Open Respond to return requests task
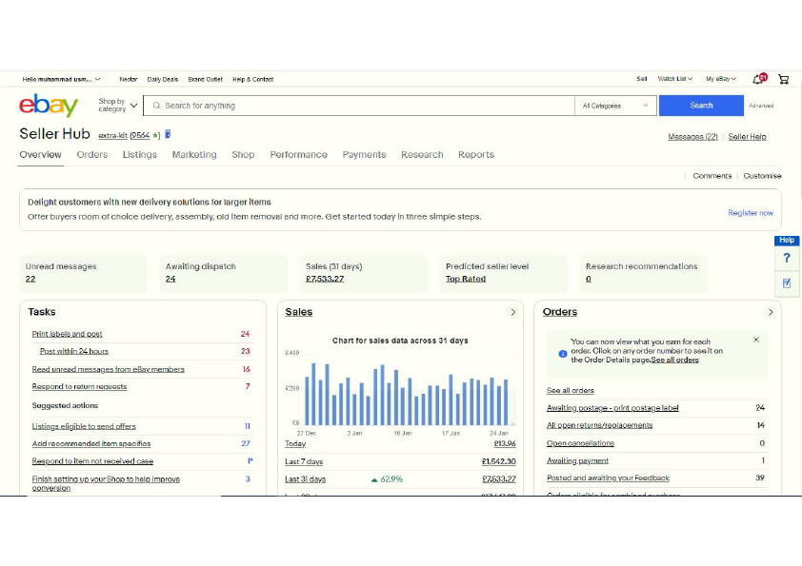Image resolution: width=802 pixels, height=566 pixels. [79, 387]
